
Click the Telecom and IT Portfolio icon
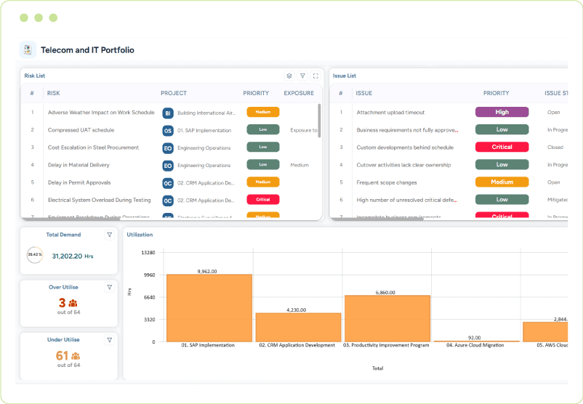click(28, 50)
